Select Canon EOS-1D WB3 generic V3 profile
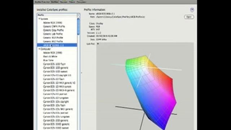Image resolution: width=231 pixels, height=130 pixels. click(59, 83)
